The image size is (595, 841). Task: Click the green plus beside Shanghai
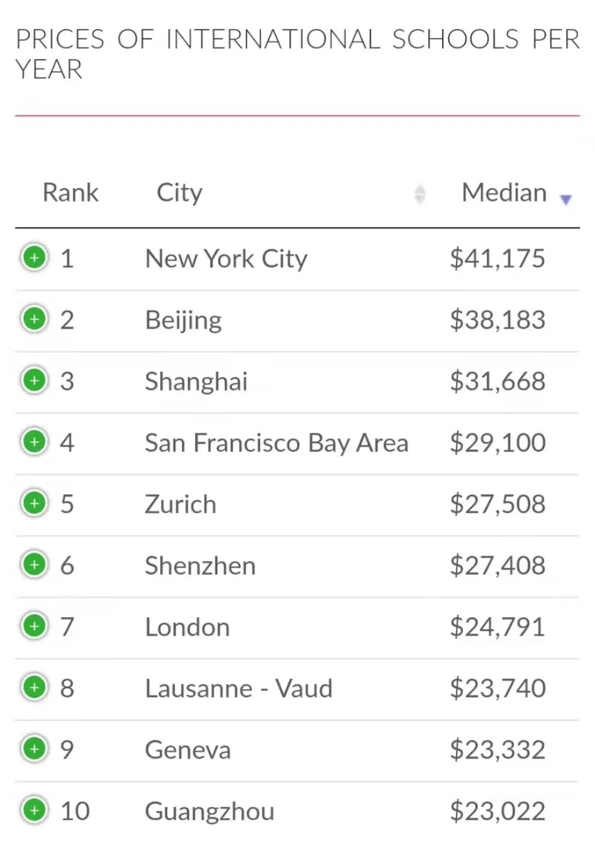[x=34, y=380]
